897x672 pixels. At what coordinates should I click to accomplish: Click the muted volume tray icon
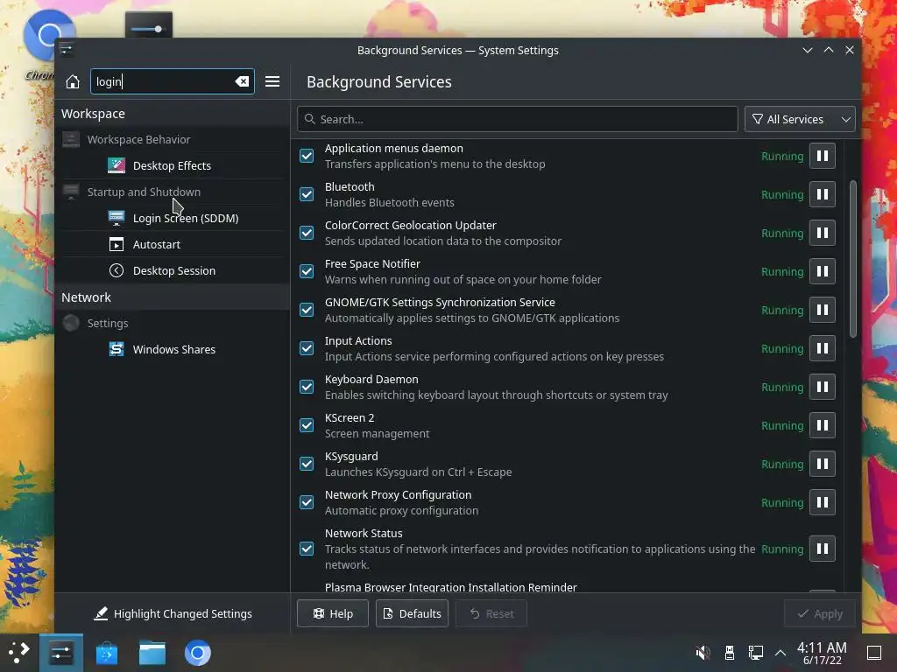(x=703, y=653)
